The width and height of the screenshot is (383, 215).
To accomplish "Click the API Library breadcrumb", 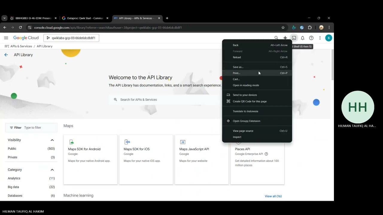I will (x=45, y=46).
